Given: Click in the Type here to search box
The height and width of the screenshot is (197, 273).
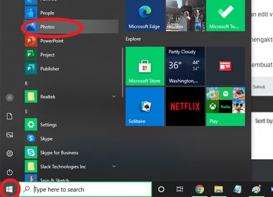Looking at the screenshot, I should 86,189.
